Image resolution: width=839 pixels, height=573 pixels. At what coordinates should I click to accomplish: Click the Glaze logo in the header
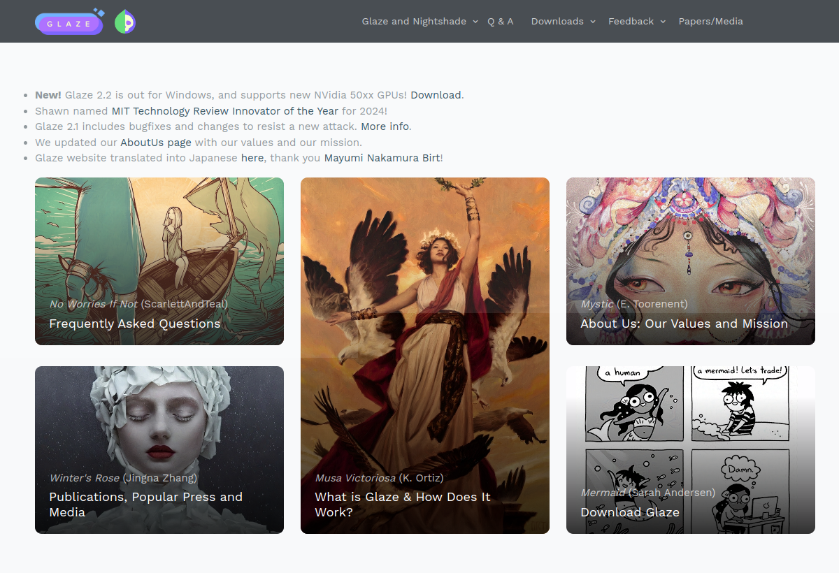coord(69,22)
